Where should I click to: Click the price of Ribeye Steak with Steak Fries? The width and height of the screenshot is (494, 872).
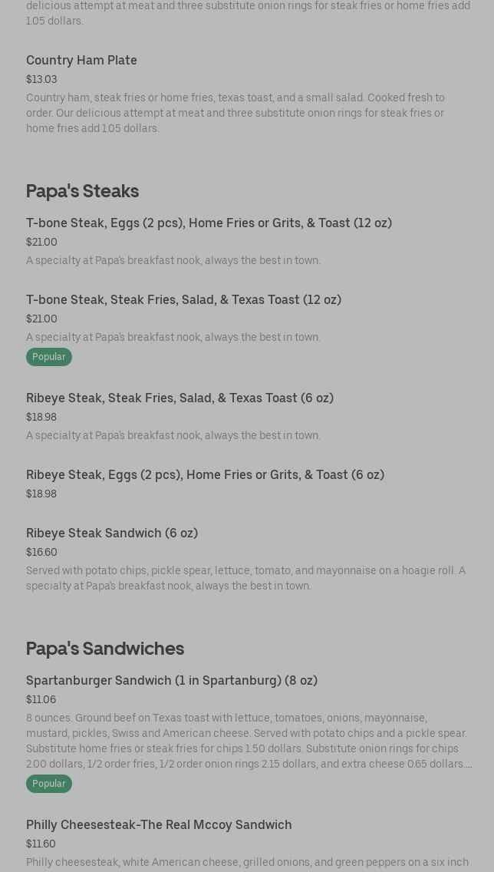tap(41, 417)
